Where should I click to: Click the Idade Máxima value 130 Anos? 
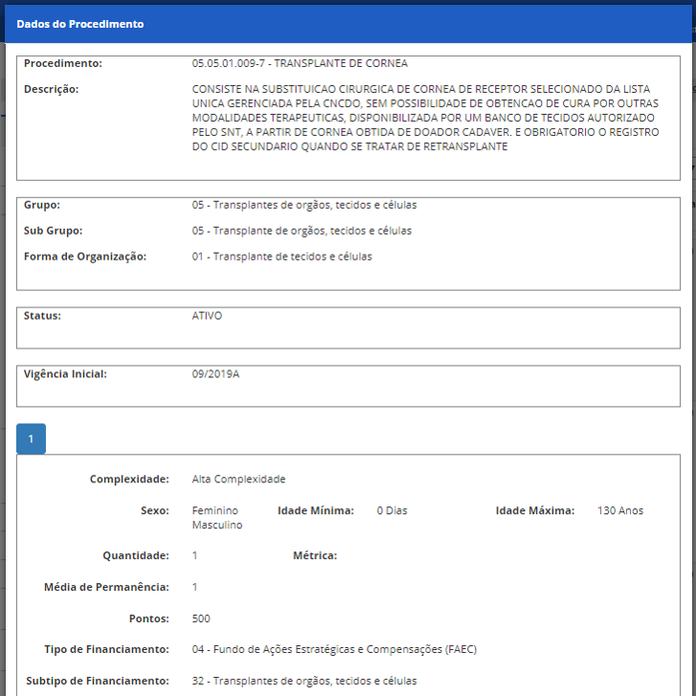tap(620, 510)
